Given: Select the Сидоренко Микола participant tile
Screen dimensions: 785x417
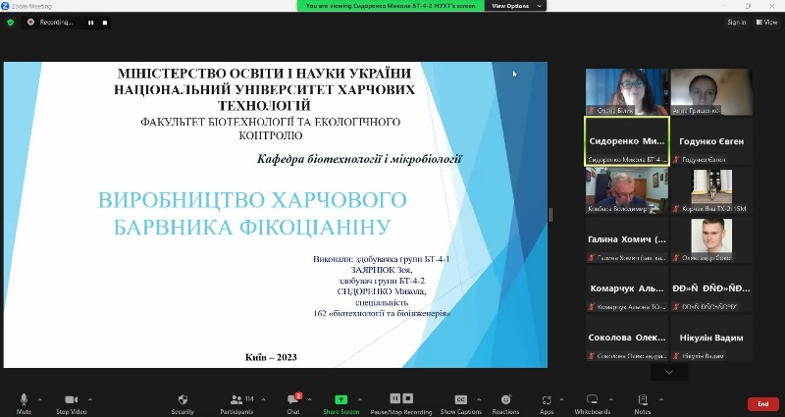Looking at the screenshot, I should click(x=627, y=141).
